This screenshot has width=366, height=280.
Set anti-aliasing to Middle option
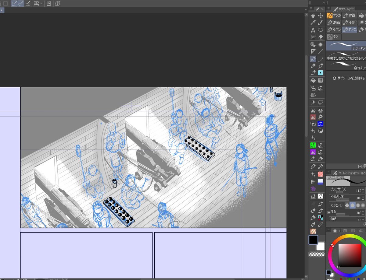(x=358, y=205)
